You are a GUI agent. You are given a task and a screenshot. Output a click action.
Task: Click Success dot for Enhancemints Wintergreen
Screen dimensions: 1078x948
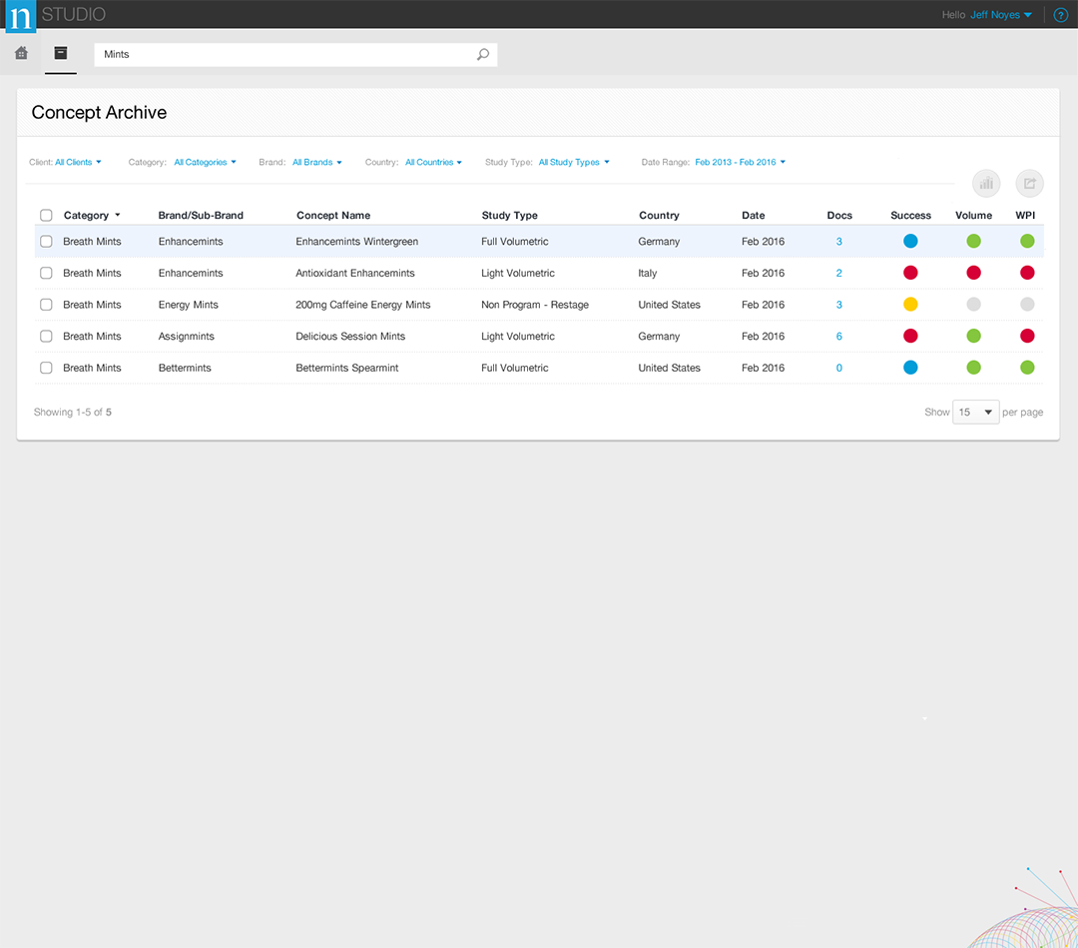coord(910,242)
